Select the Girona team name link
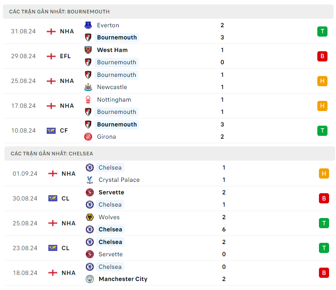The image size is (336, 290). pos(106,137)
